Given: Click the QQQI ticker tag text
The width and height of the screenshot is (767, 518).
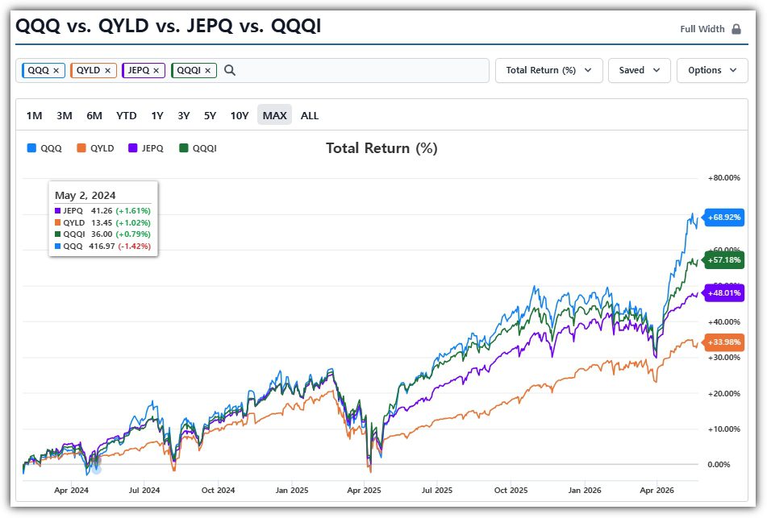Looking at the screenshot, I should (x=189, y=70).
